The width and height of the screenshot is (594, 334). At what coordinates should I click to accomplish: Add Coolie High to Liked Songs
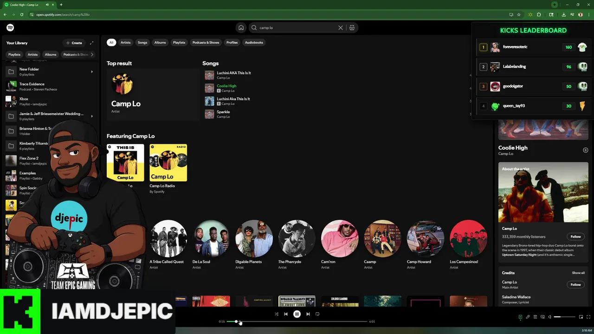point(585,150)
